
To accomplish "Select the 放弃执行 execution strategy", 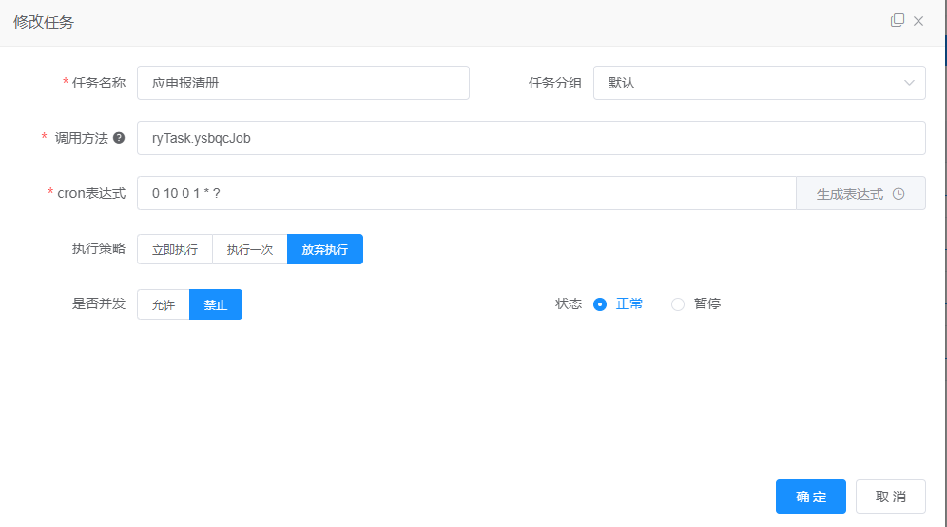I will (325, 249).
